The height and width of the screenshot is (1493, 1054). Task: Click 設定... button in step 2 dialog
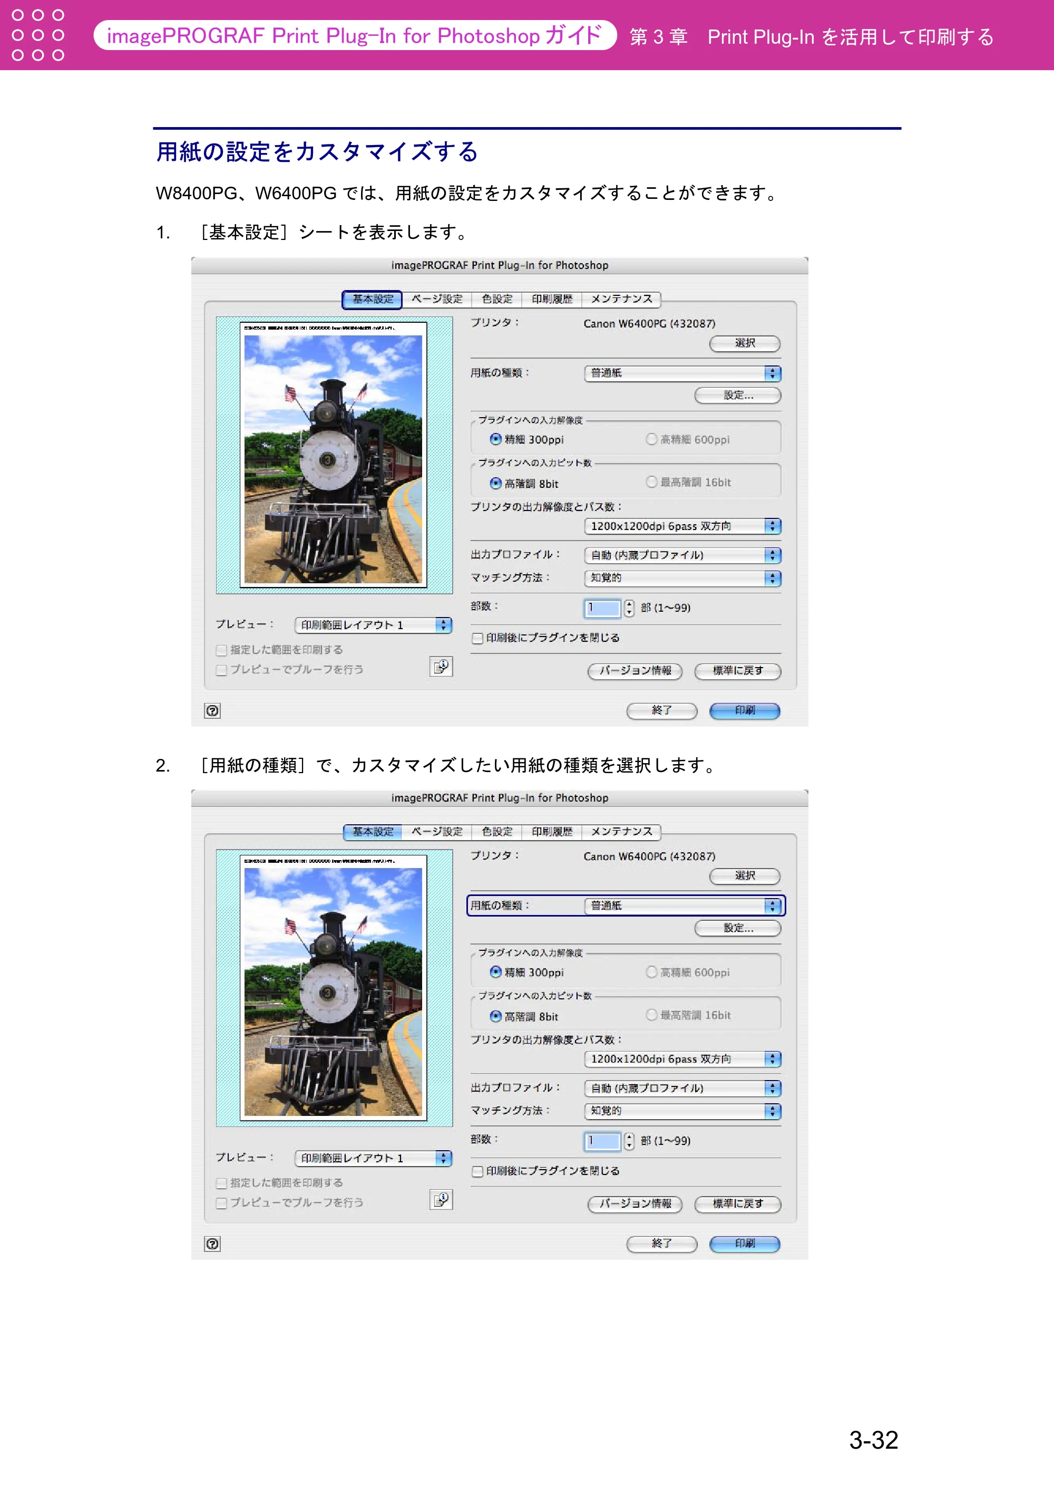(x=738, y=929)
